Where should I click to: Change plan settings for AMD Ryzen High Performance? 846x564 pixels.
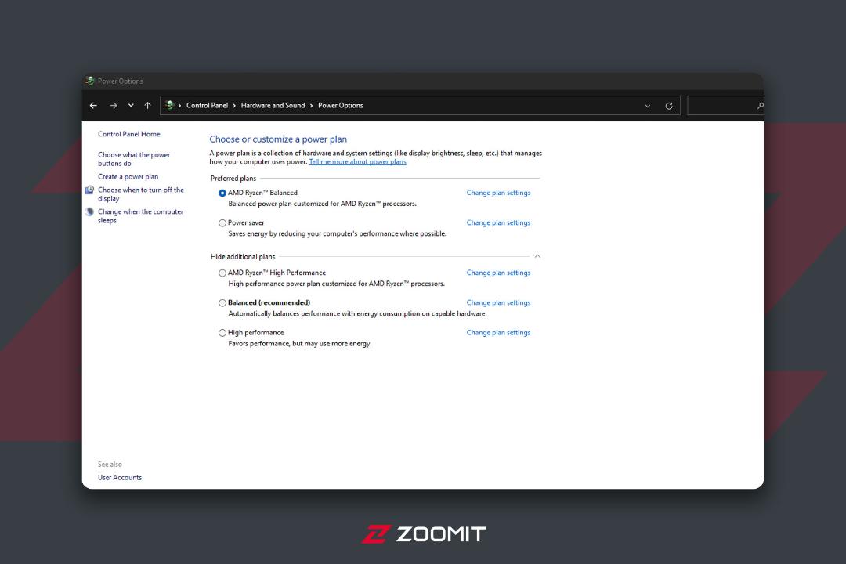pyautogui.click(x=498, y=273)
